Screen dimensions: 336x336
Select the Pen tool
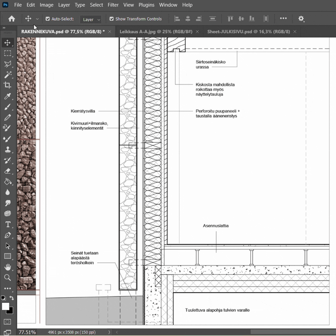tap(7, 235)
